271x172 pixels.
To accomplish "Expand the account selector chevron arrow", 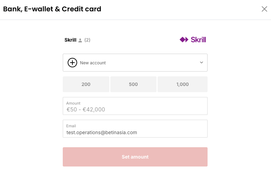I will click(x=201, y=63).
